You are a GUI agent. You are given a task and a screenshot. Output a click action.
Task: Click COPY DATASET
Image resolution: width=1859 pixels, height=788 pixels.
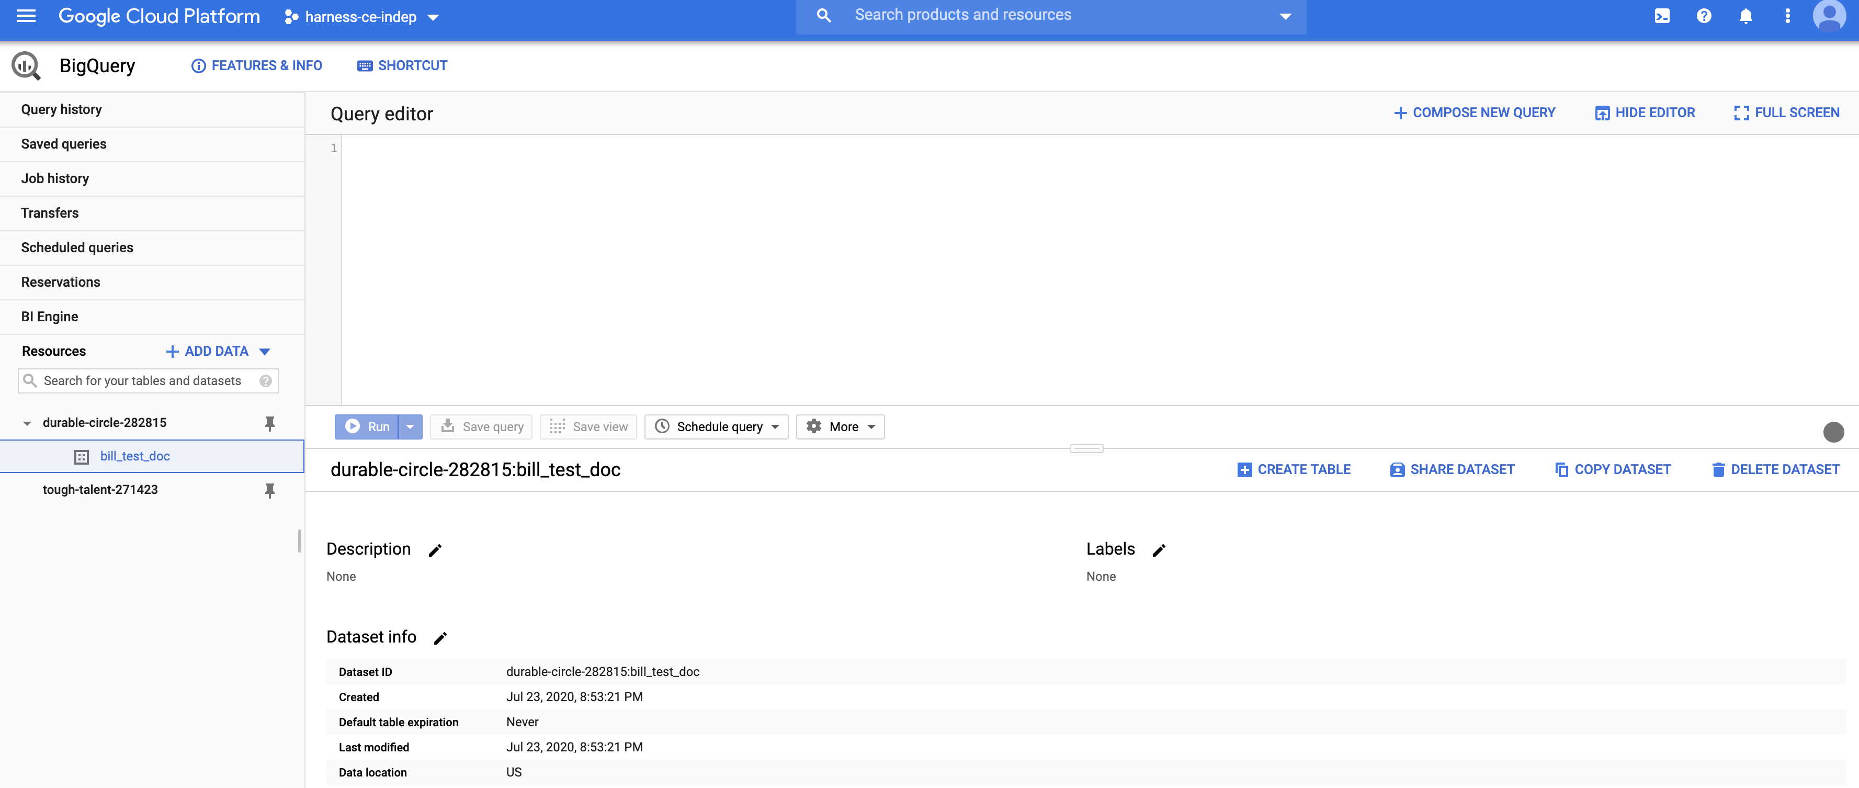coord(1613,470)
